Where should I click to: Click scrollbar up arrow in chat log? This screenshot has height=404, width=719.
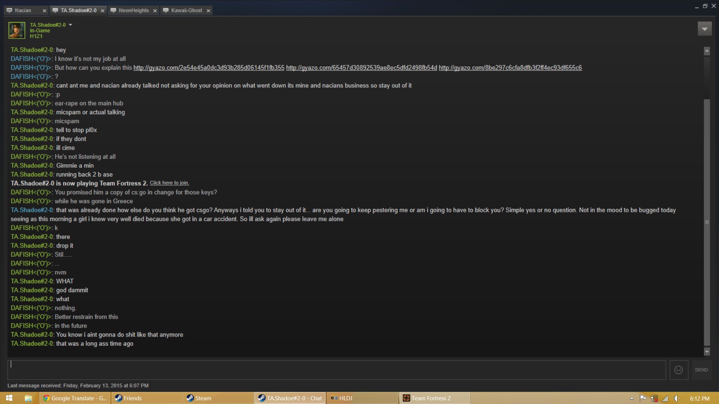click(707, 51)
